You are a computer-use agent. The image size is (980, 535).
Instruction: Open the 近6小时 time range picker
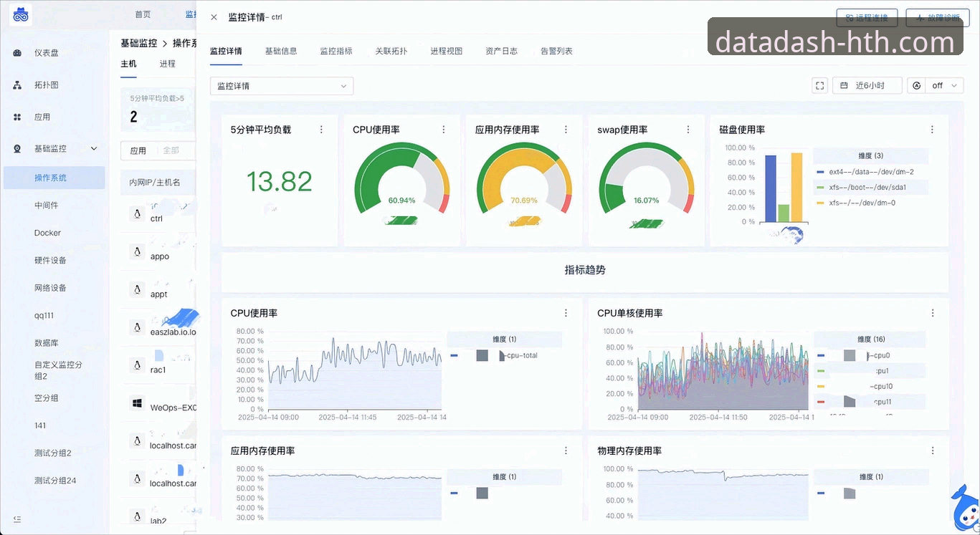867,85
